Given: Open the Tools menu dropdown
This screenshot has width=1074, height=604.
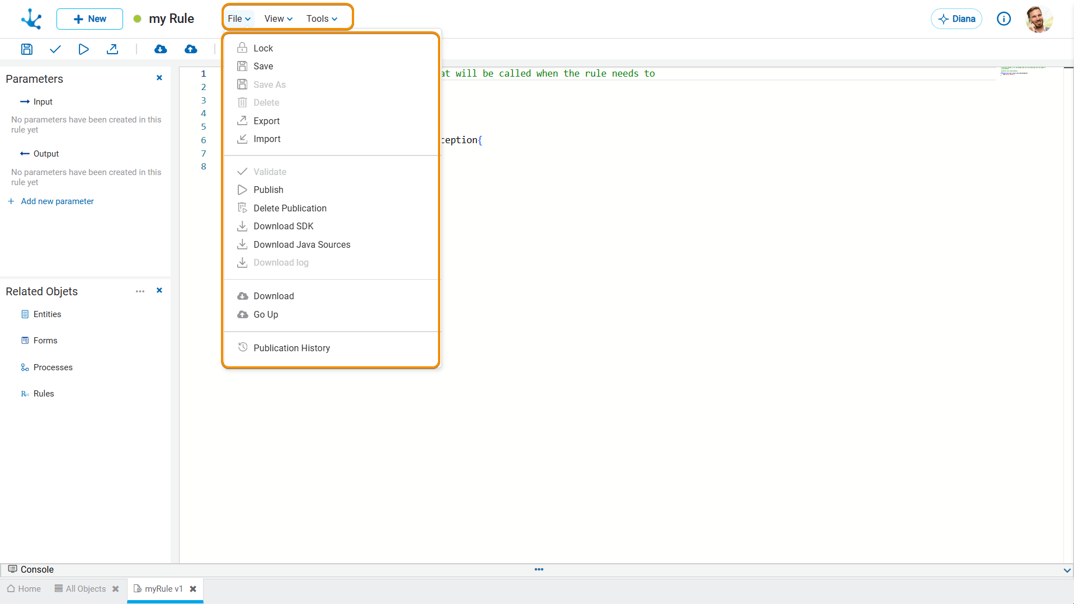Looking at the screenshot, I should pyautogui.click(x=322, y=19).
